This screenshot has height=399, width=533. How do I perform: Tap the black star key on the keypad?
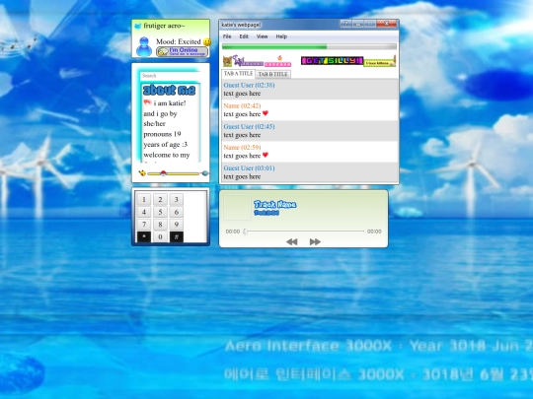(x=144, y=236)
